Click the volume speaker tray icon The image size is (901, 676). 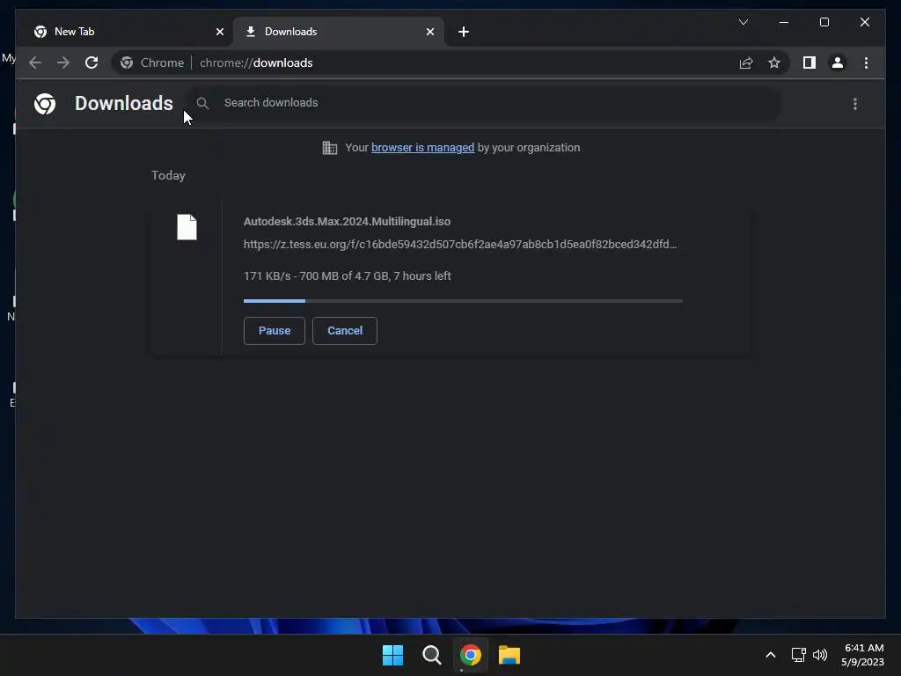pyautogui.click(x=820, y=655)
